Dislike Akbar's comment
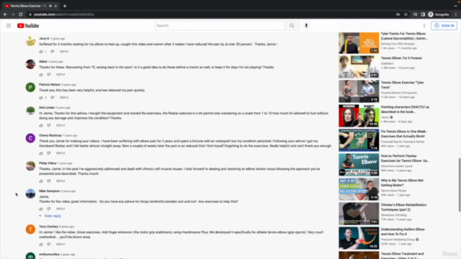Image resolution: width=461 pixels, height=259 pixels. 48,75
